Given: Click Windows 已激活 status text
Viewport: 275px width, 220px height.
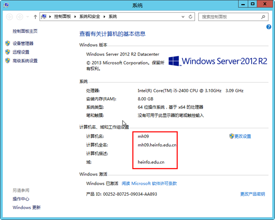Looking at the screenshot, I should click(x=102, y=183).
